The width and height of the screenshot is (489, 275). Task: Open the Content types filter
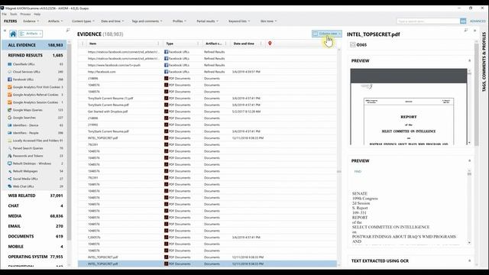83,21
